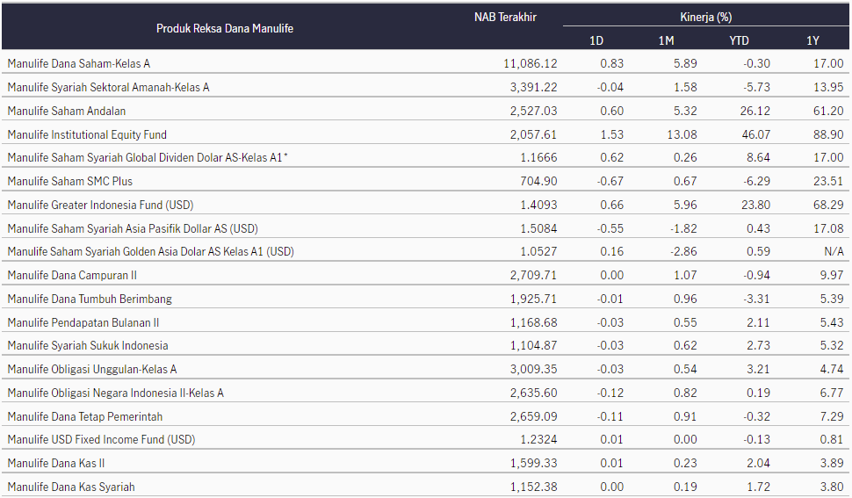Click the 1Y value 61.20

point(828,112)
